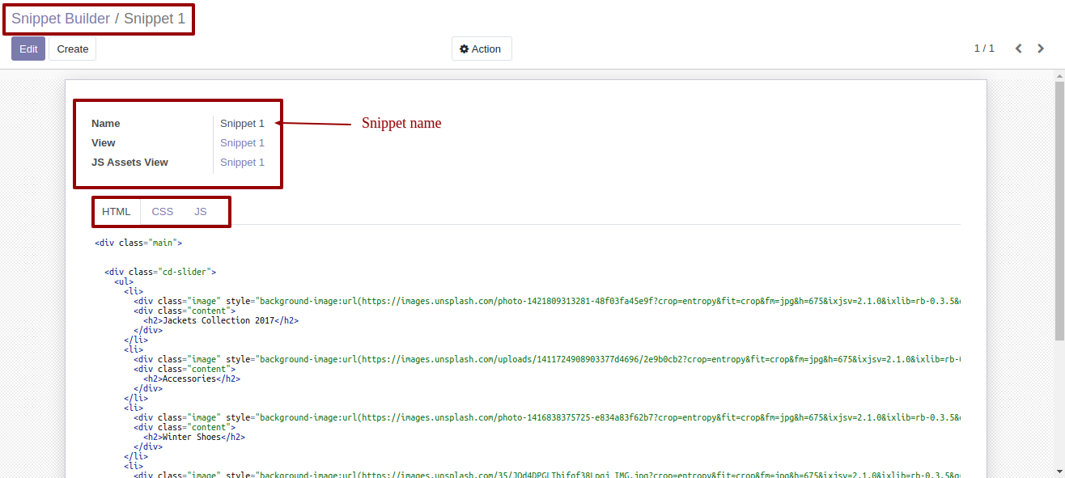Screen dimensions: 1065x478
Task: Navigate to Snippet Builder breadcrumb
Action: 61,19
